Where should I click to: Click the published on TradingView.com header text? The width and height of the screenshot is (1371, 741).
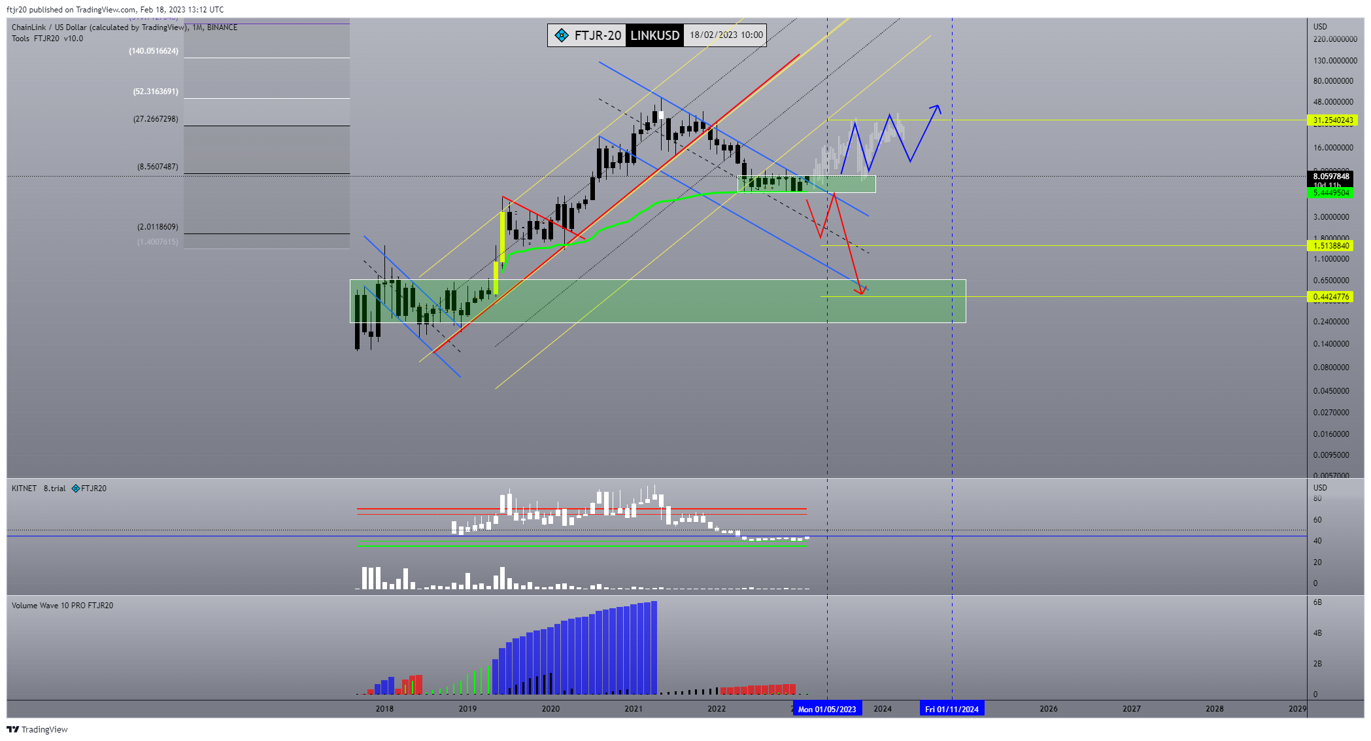click(x=115, y=10)
